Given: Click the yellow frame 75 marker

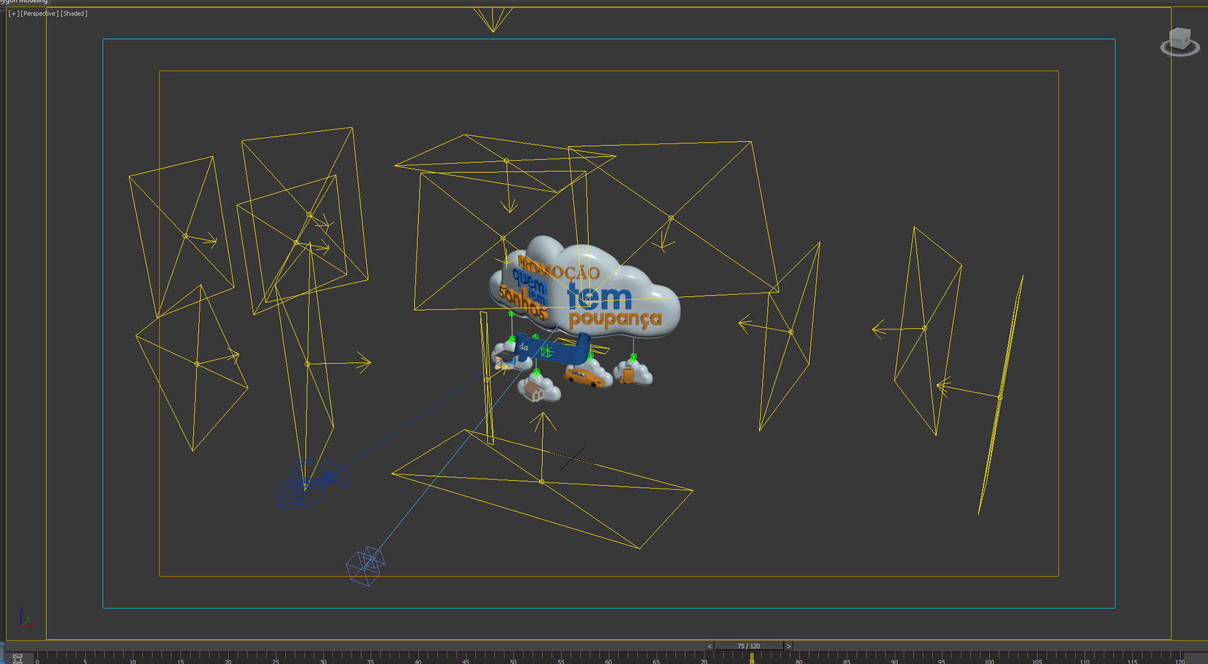Looking at the screenshot, I should 751,658.
